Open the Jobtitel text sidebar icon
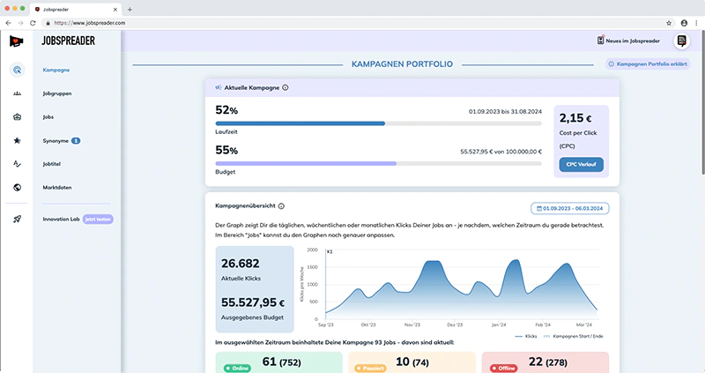705x373 pixels. (x=17, y=164)
